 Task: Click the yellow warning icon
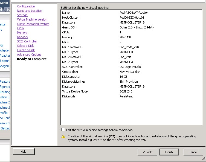[63, 136]
